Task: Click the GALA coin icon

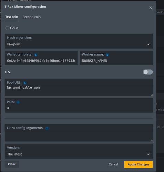Action: tap(7, 28)
